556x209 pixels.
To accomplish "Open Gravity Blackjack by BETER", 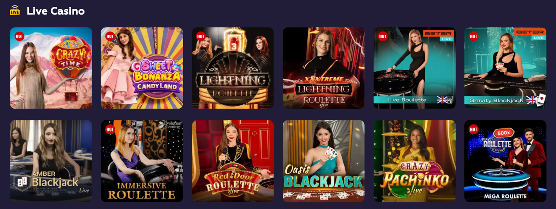I will point(505,68).
